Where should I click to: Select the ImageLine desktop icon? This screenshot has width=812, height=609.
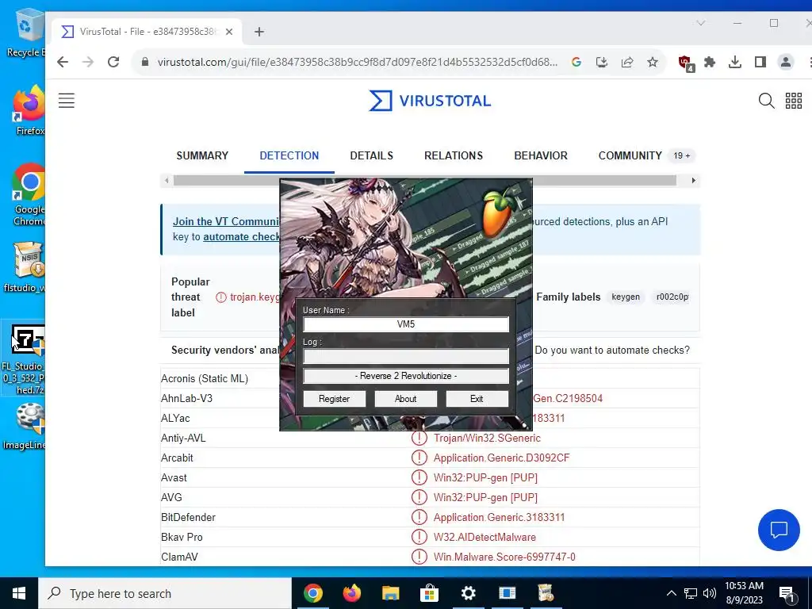tap(26, 427)
